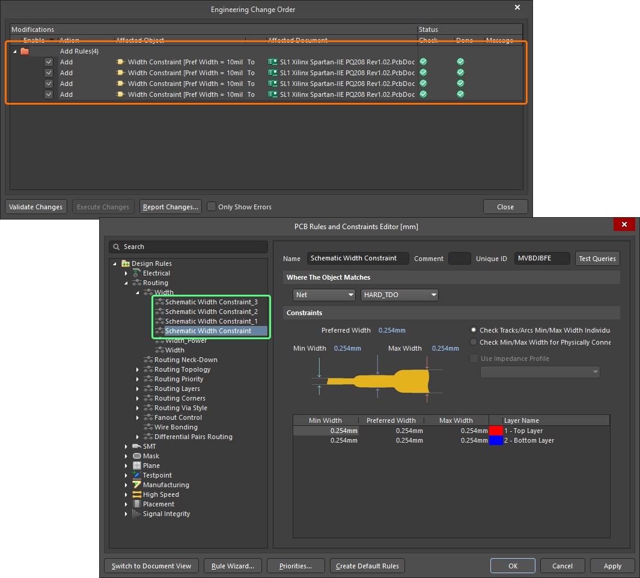The height and width of the screenshot is (578, 640).
Task: Click the red Top Layer color swatch
Action: pyautogui.click(x=496, y=431)
